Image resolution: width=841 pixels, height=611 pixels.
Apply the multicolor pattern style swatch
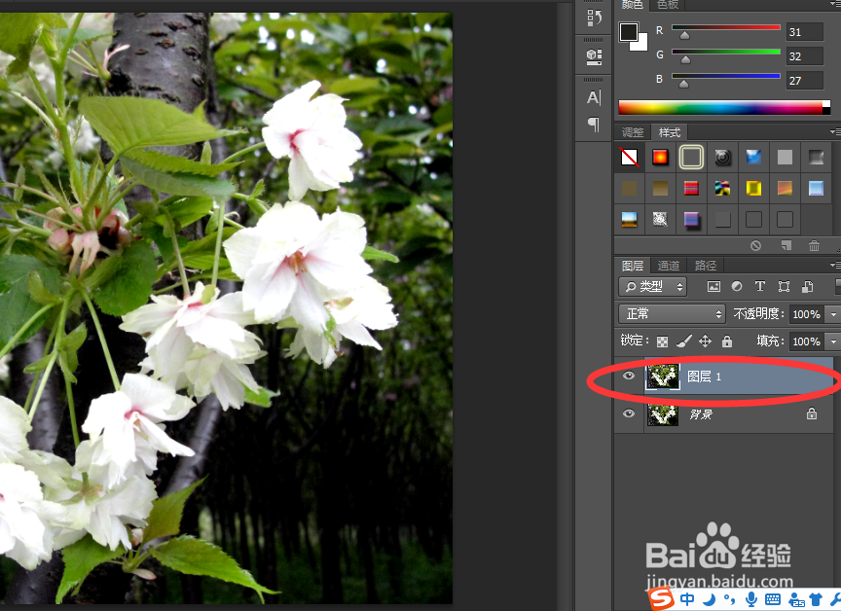pos(722,188)
